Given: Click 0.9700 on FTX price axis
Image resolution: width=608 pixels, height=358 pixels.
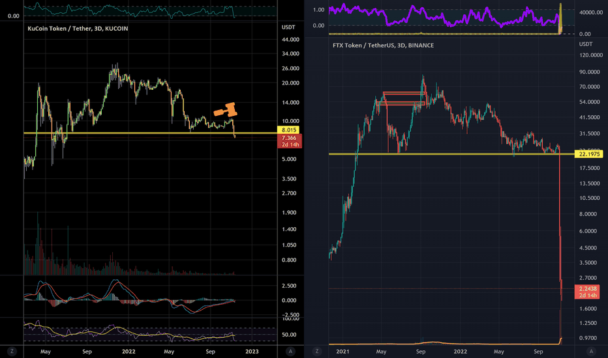Looking at the screenshot, I should pos(588,338).
